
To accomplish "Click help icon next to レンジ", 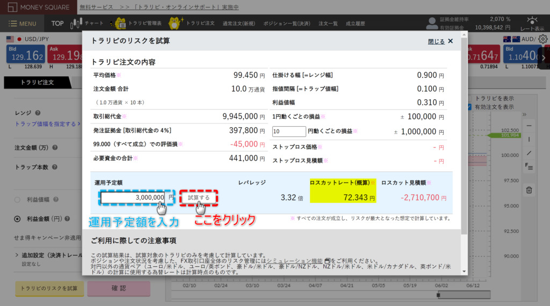I will [38, 113].
